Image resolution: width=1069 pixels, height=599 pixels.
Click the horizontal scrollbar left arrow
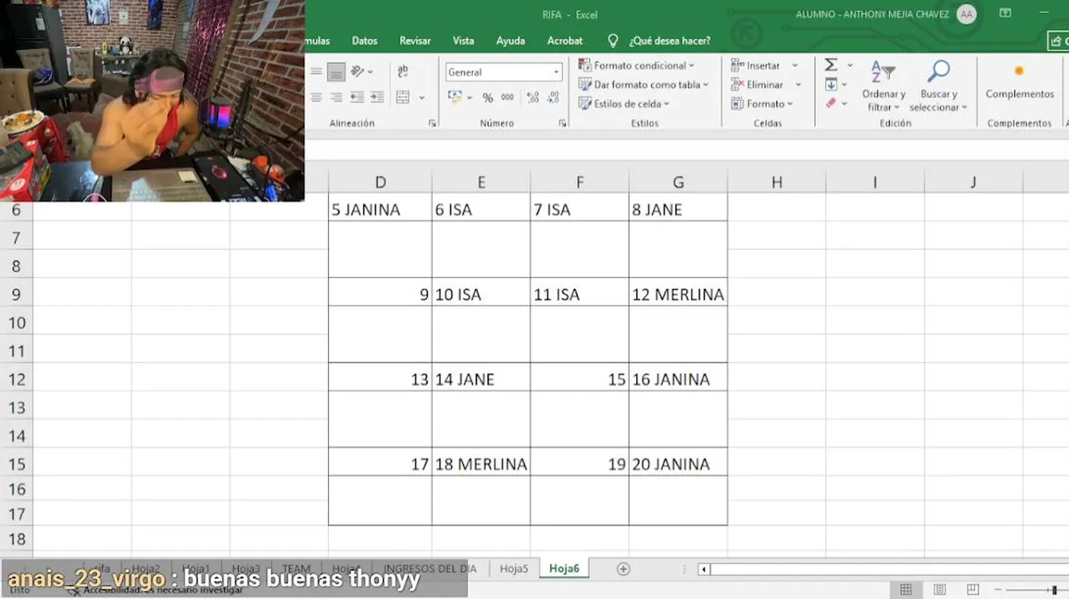click(x=704, y=569)
